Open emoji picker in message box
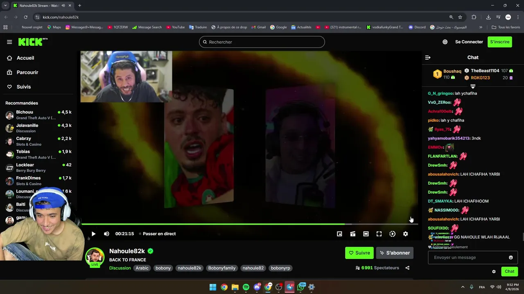This screenshot has height=294, width=524. pos(510,258)
